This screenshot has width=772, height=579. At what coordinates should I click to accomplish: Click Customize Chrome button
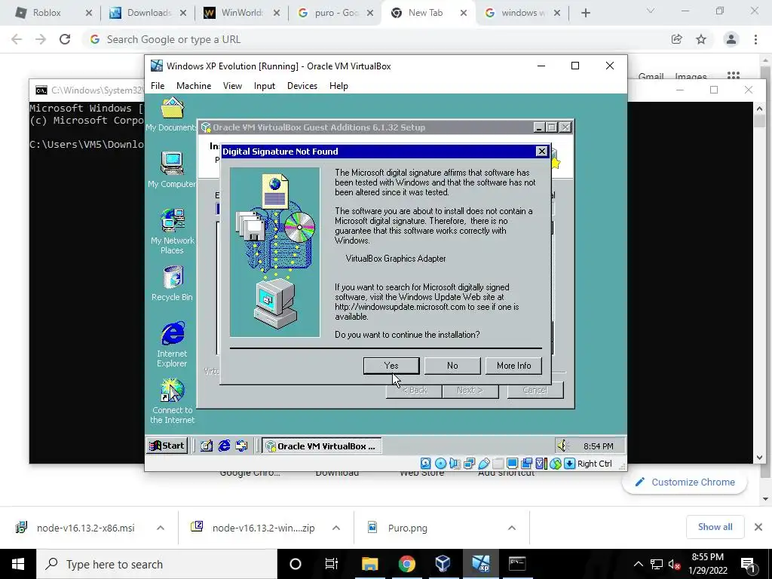(685, 482)
